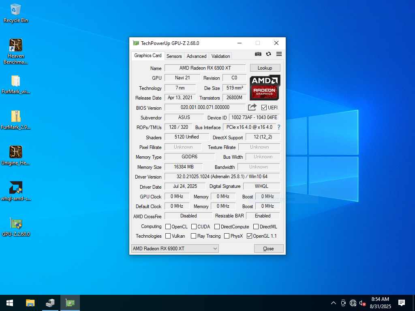Open the Action Center notifications
This screenshot has width=415, height=311.
tap(402, 303)
